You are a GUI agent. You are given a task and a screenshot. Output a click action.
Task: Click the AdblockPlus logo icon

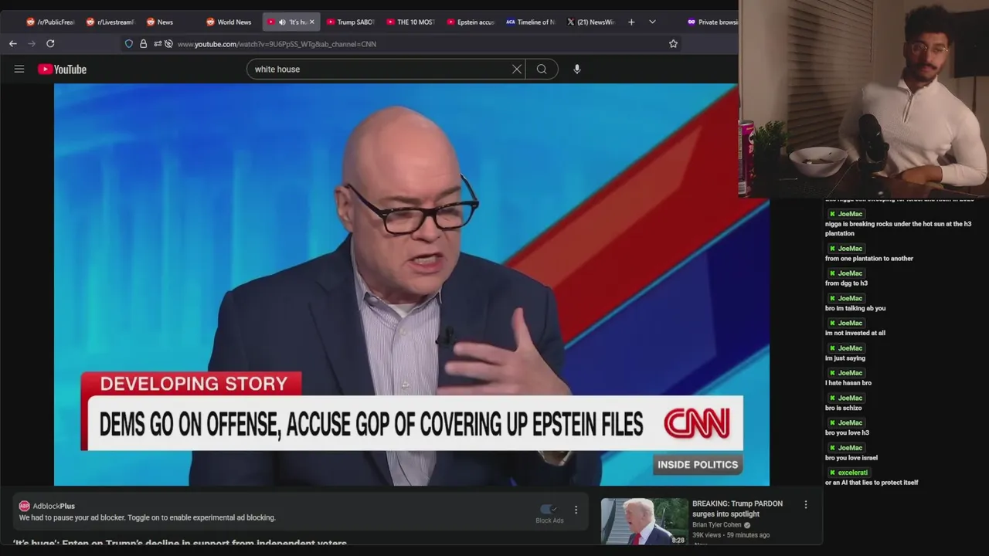pyautogui.click(x=24, y=506)
